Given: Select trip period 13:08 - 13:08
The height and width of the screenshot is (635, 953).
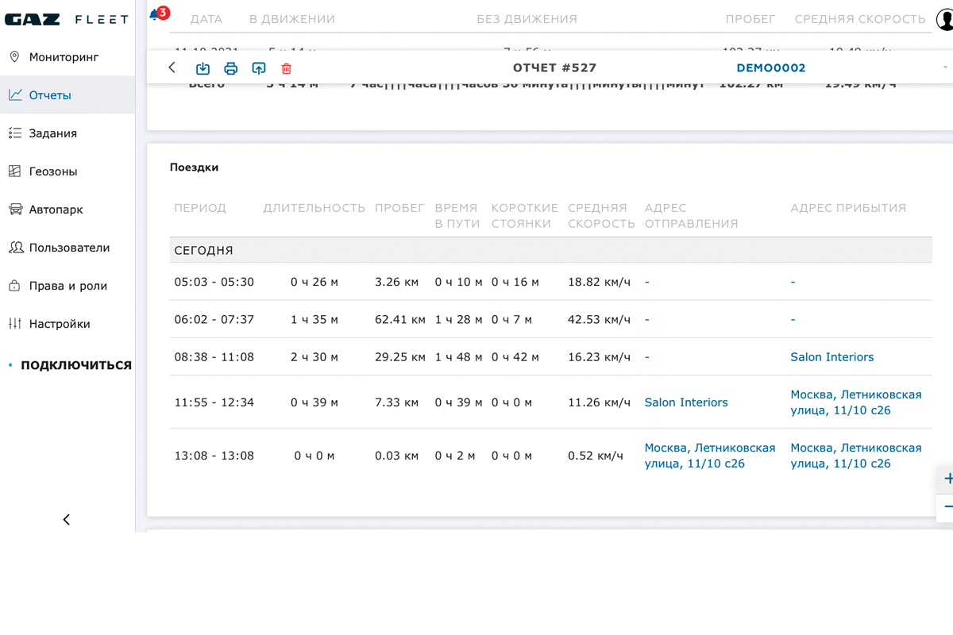Looking at the screenshot, I should click(x=214, y=456).
